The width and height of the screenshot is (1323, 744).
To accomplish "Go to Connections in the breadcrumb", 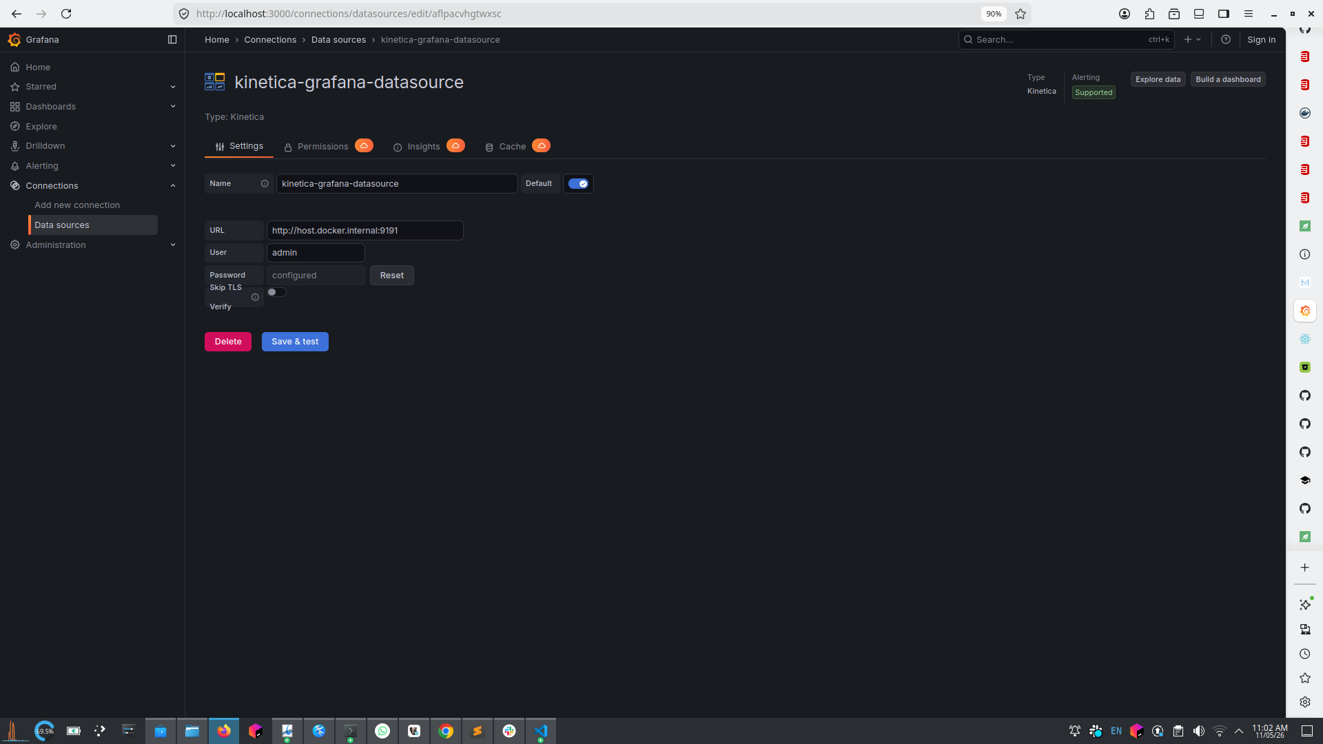I will (270, 40).
